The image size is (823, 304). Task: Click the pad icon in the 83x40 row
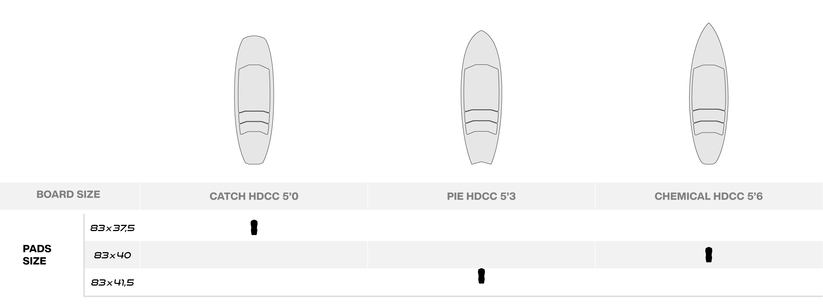coord(709,255)
